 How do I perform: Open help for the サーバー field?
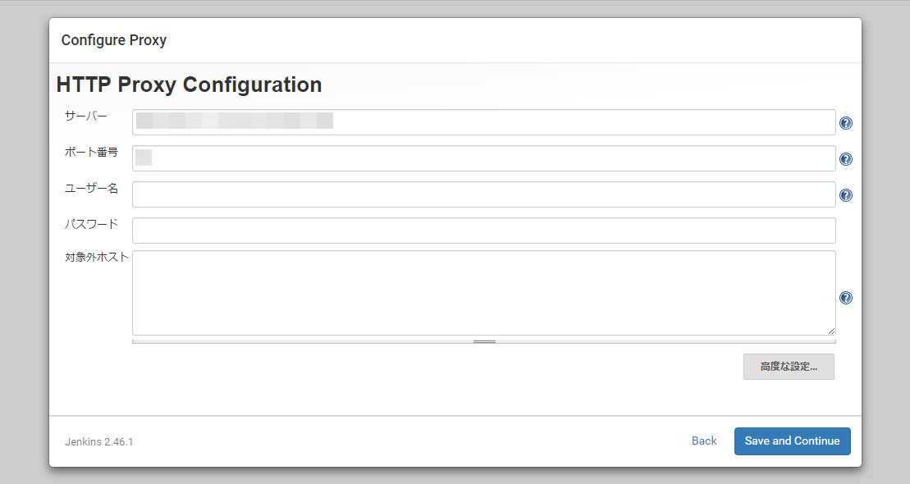click(x=846, y=123)
